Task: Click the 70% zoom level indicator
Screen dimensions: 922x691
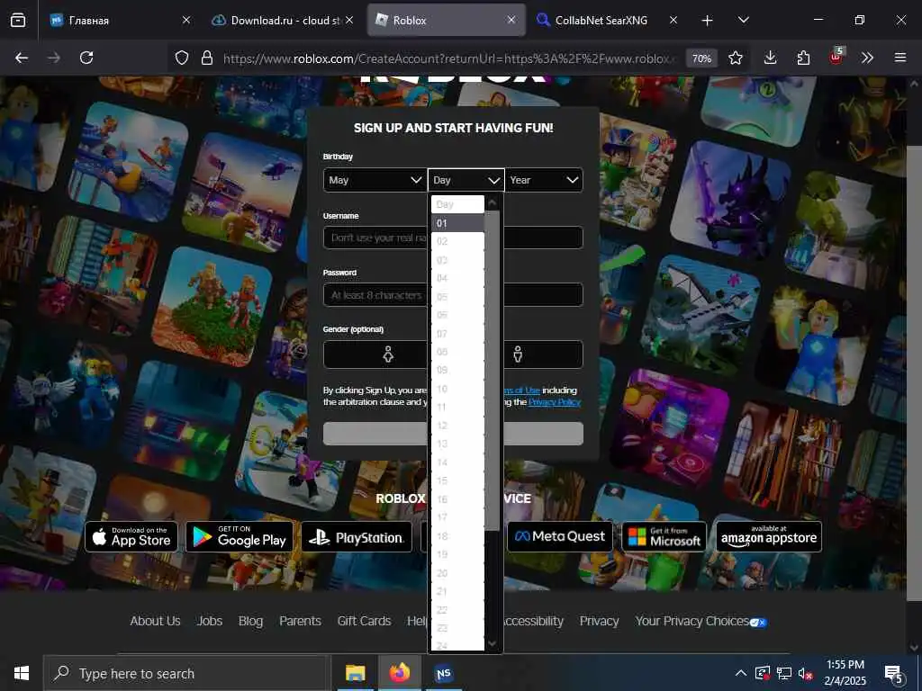Action: click(701, 58)
